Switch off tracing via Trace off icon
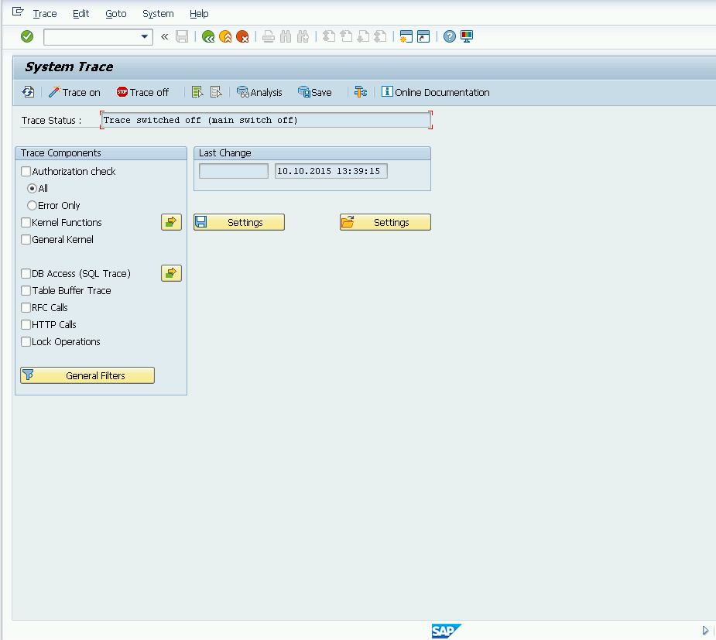The height and width of the screenshot is (640, 716). (143, 92)
